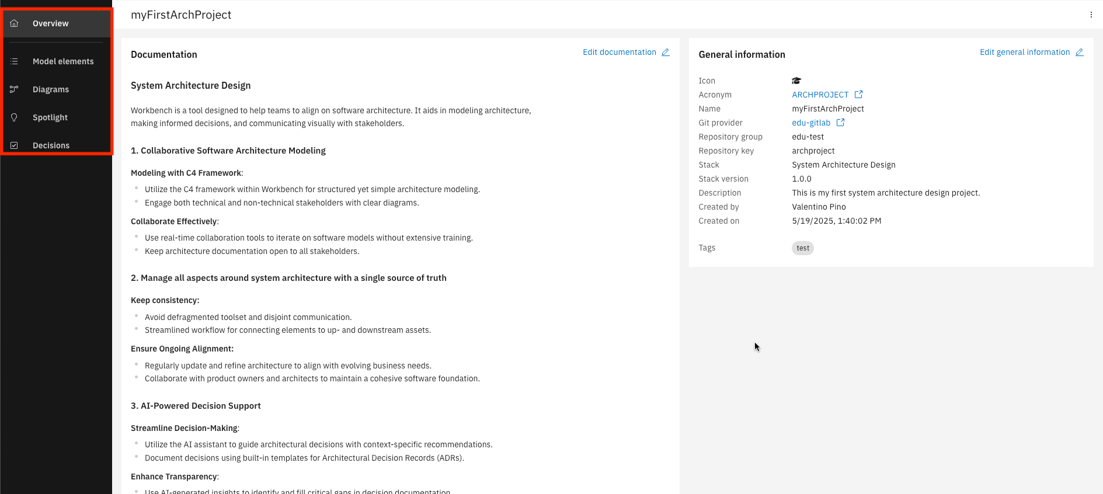The height and width of the screenshot is (494, 1103).
Task: Click external link icon next to ARCHPROJECT
Action: coord(858,95)
